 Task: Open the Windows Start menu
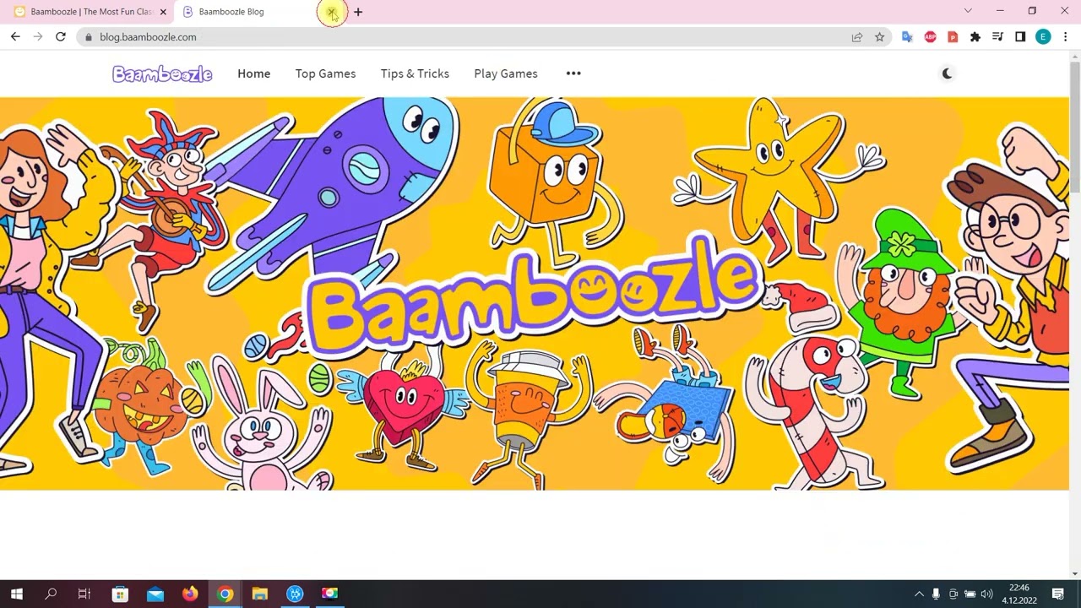[16, 594]
